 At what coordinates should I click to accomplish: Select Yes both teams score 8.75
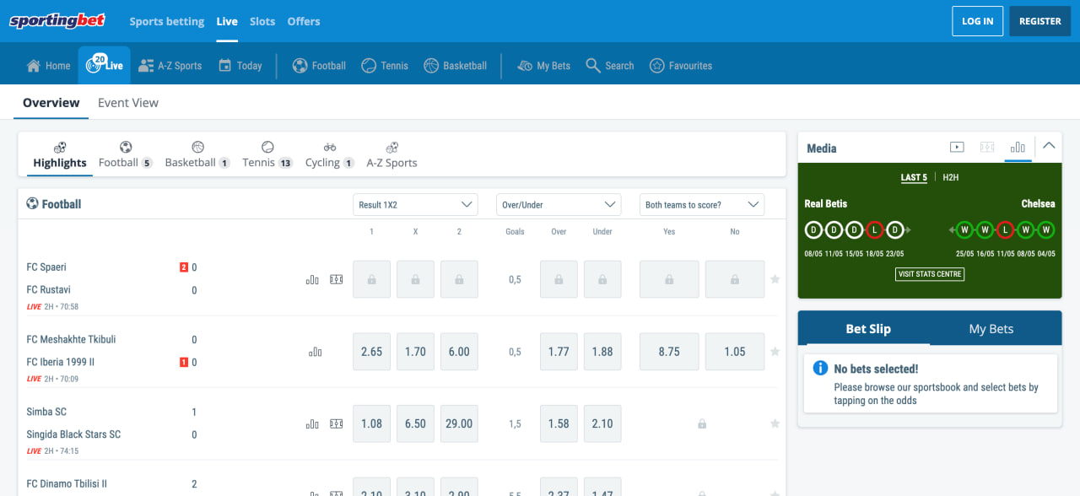click(x=669, y=352)
